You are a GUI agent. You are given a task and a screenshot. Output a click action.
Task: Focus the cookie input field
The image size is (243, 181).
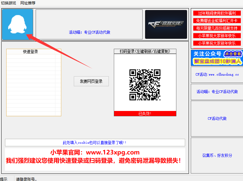95,143
